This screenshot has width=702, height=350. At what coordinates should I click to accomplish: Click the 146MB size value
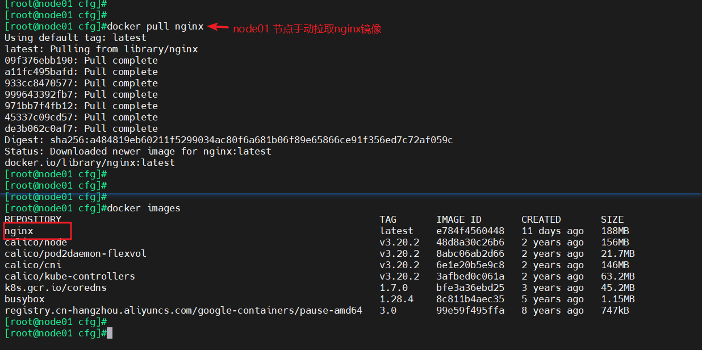click(x=615, y=265)
